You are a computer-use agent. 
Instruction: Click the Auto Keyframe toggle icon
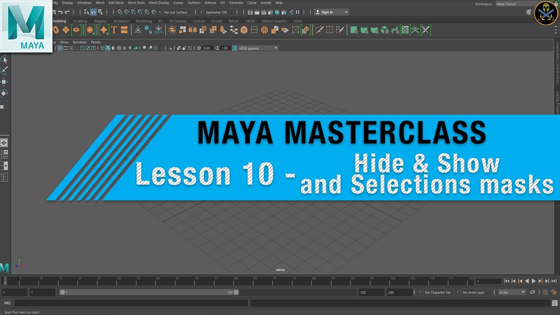pos(546,292)
